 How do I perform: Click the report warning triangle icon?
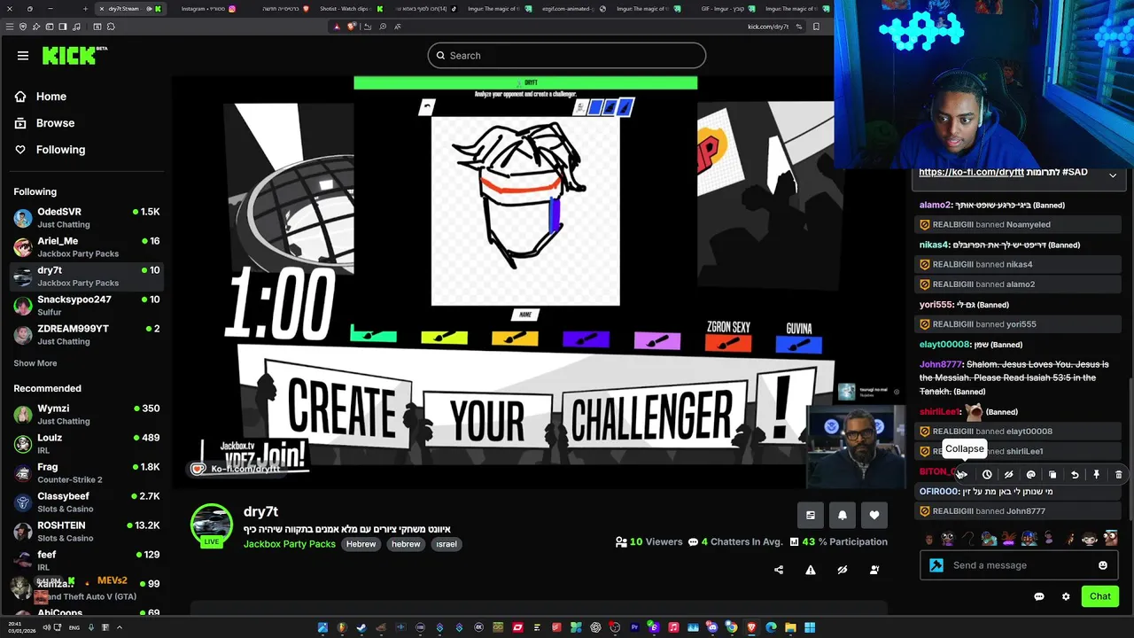pos(811,570)
